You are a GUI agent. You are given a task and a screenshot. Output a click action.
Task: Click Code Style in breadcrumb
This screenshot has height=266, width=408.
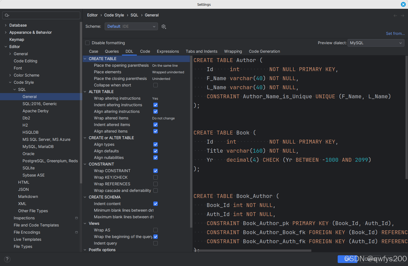tap(114, 15)
